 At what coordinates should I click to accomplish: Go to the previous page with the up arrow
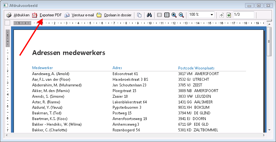tap(221, 15)
